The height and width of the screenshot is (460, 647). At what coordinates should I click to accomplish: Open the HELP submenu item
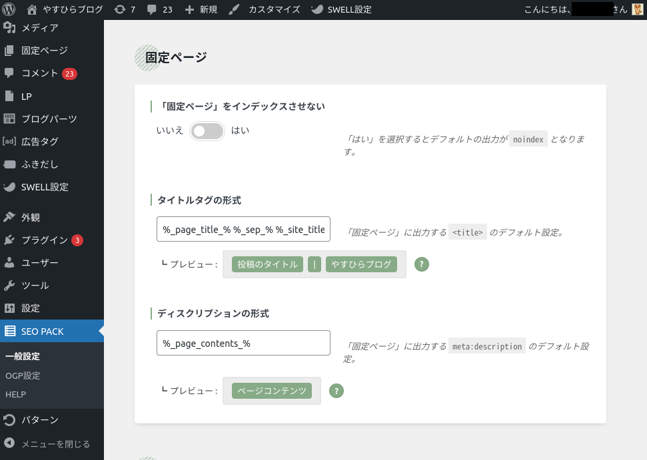point(15,394)
